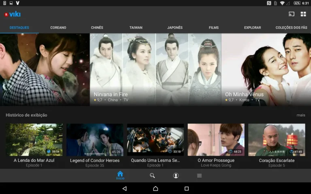This screenshot has width=311, height=194.
Task: Switch to the grid view icon
Action: click(303, 14)
